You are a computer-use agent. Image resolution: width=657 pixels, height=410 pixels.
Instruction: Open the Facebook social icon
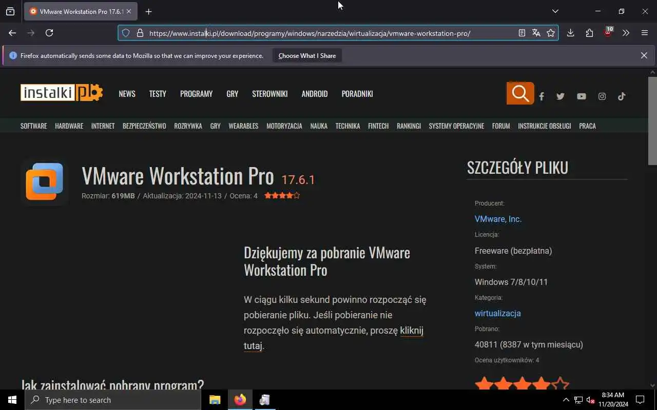[x=542, y=96]
